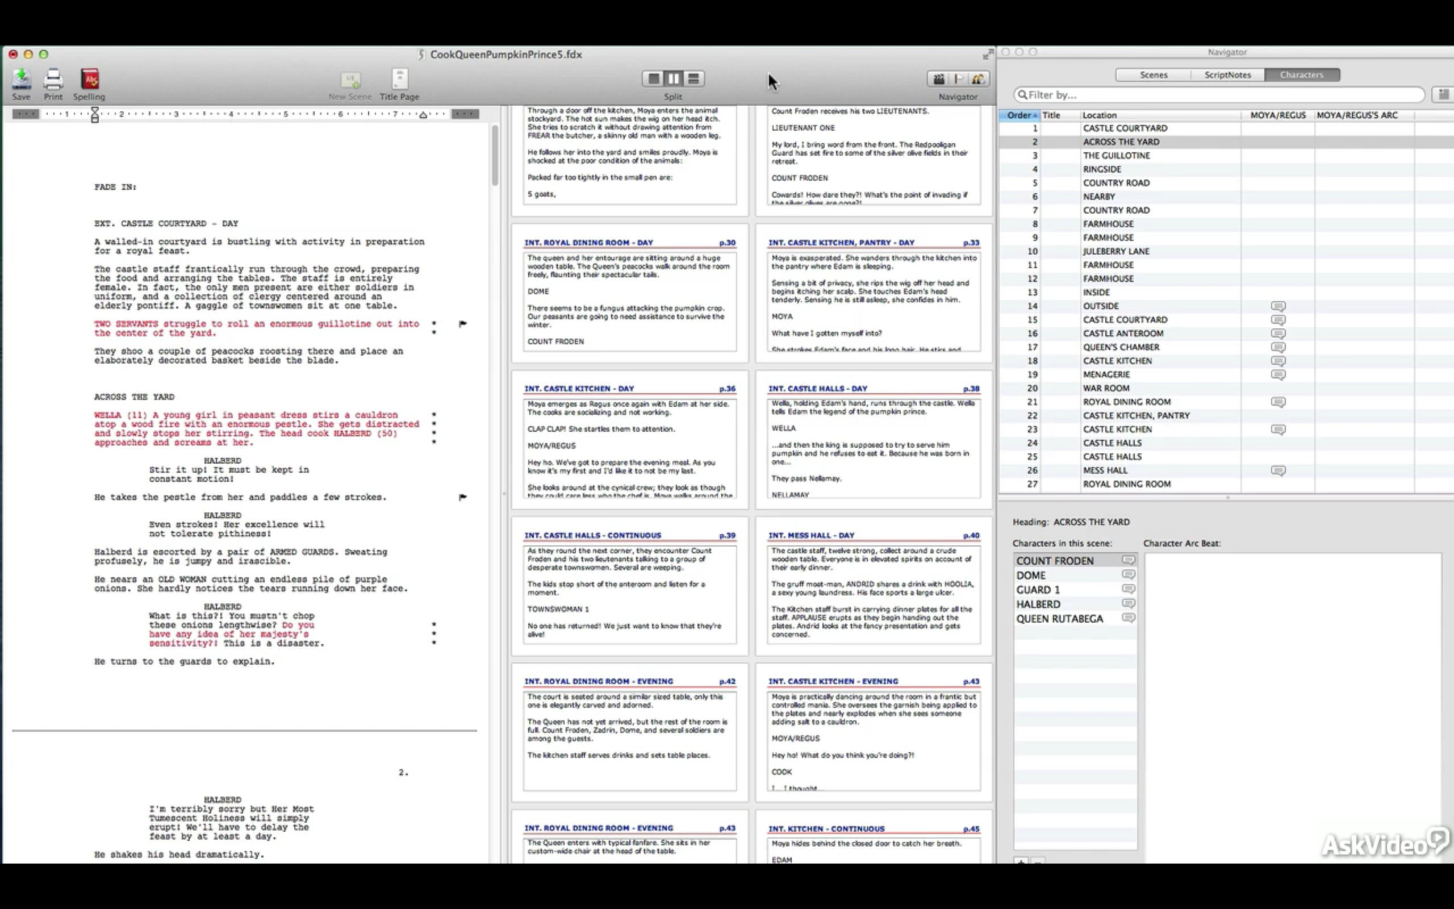This screenshot has width=1454, height=909.
Task: Run Spelling check from the toolbar
Action: pos(89,79)
